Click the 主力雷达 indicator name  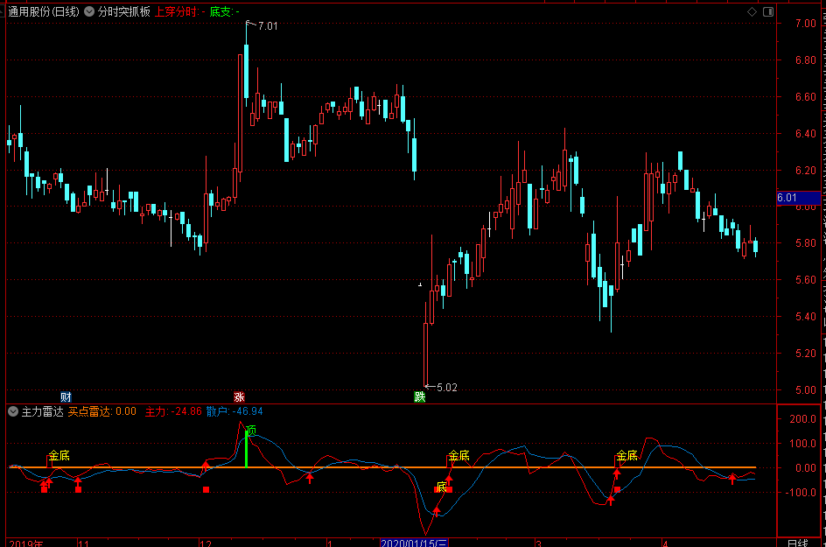click(42, 411)
